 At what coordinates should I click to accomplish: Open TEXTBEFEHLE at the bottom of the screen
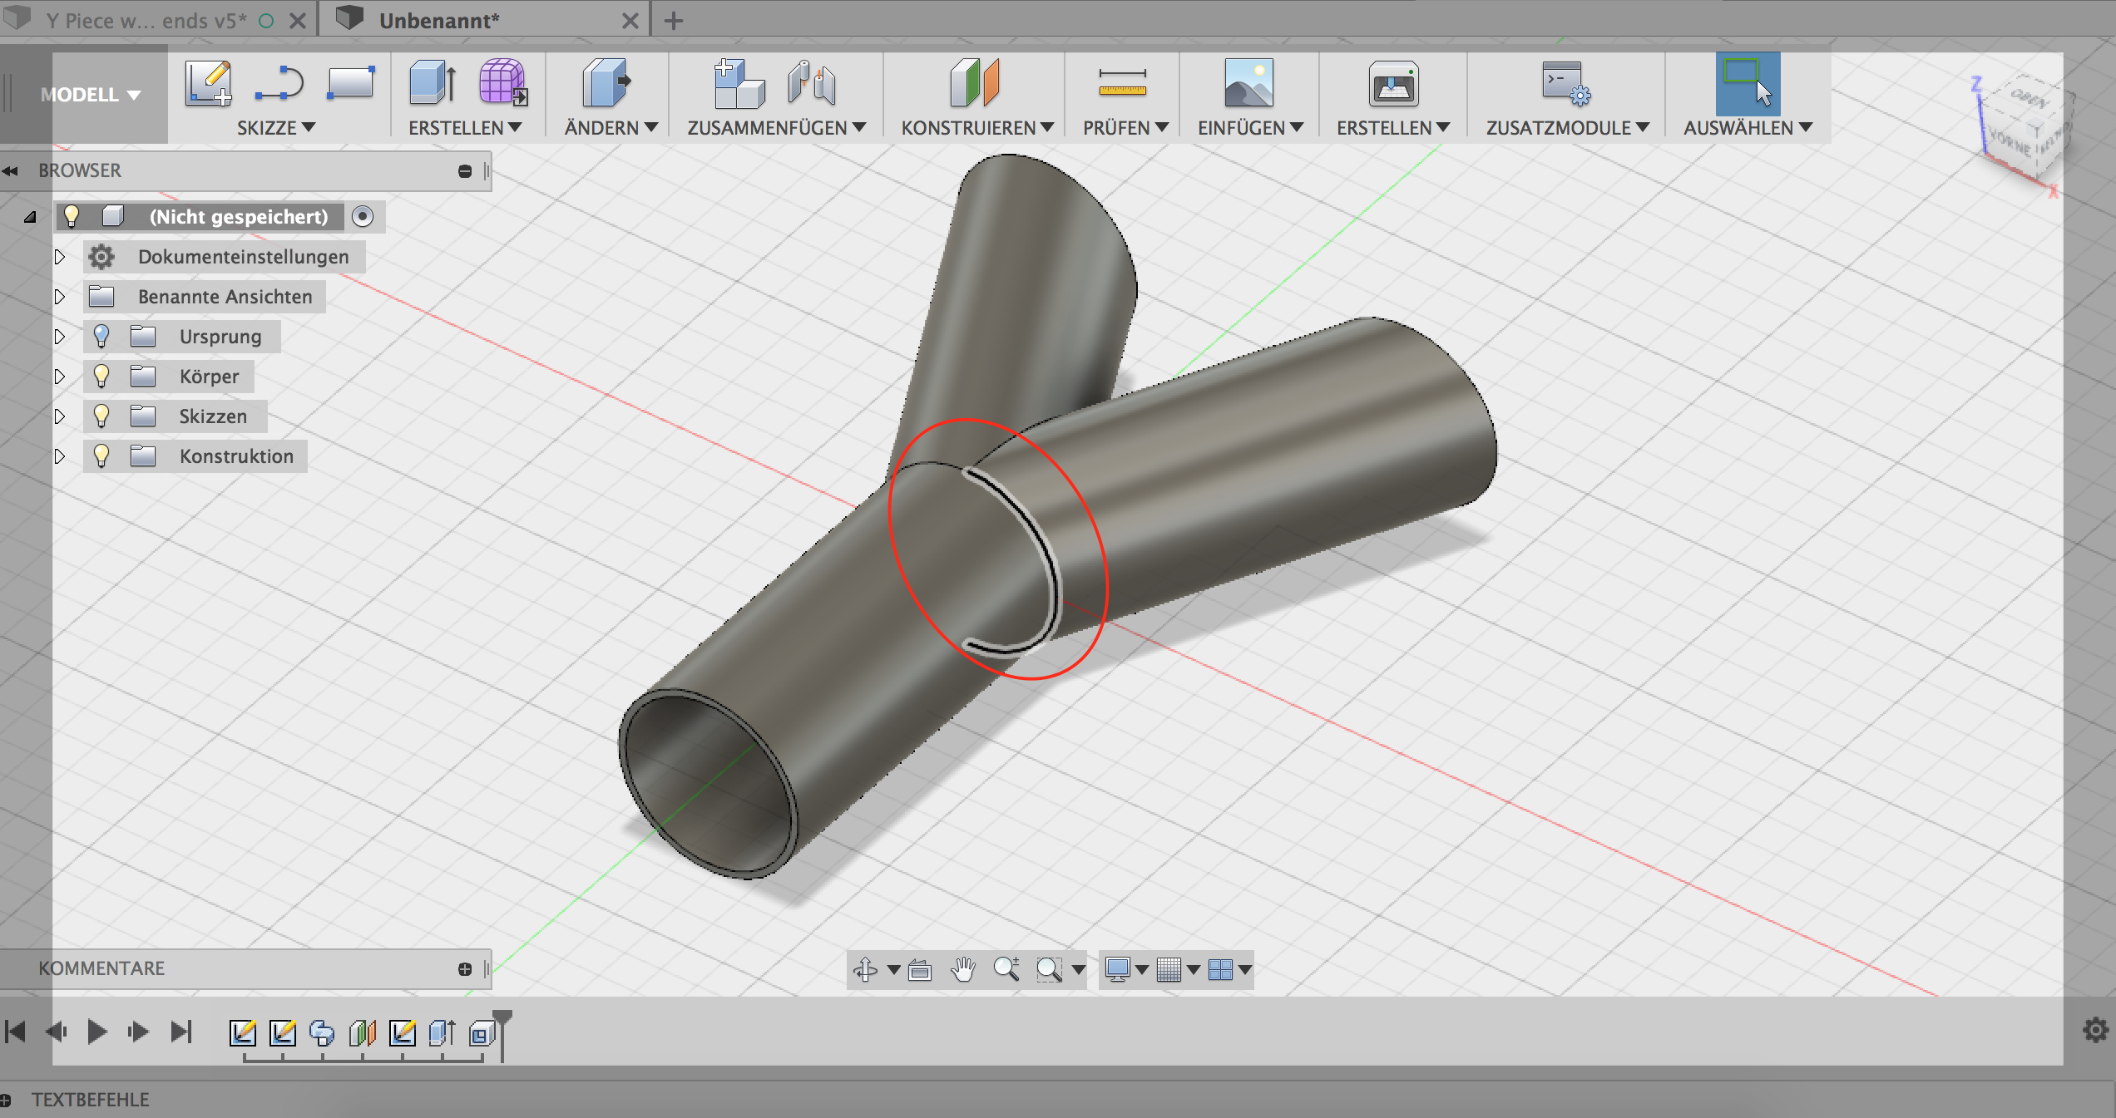tap(91, 1099)
